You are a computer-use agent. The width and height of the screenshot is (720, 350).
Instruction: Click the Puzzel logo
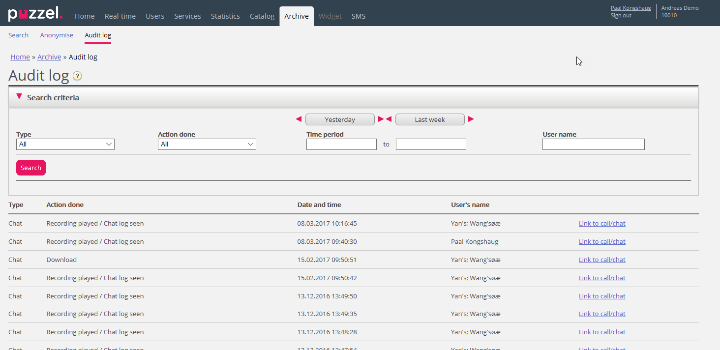(x=35, y=14)
